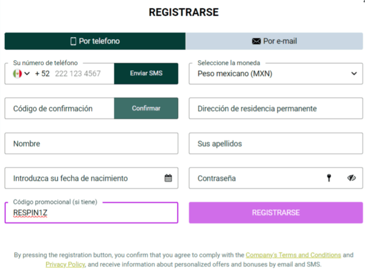Switch to the Por telefono tab
The image size is (365, 279).
click(95, 41)
